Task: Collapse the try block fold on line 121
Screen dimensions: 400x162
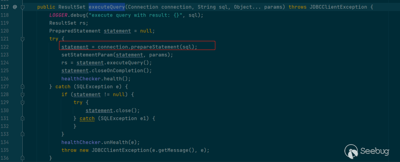Action: (x=23, y=39)
